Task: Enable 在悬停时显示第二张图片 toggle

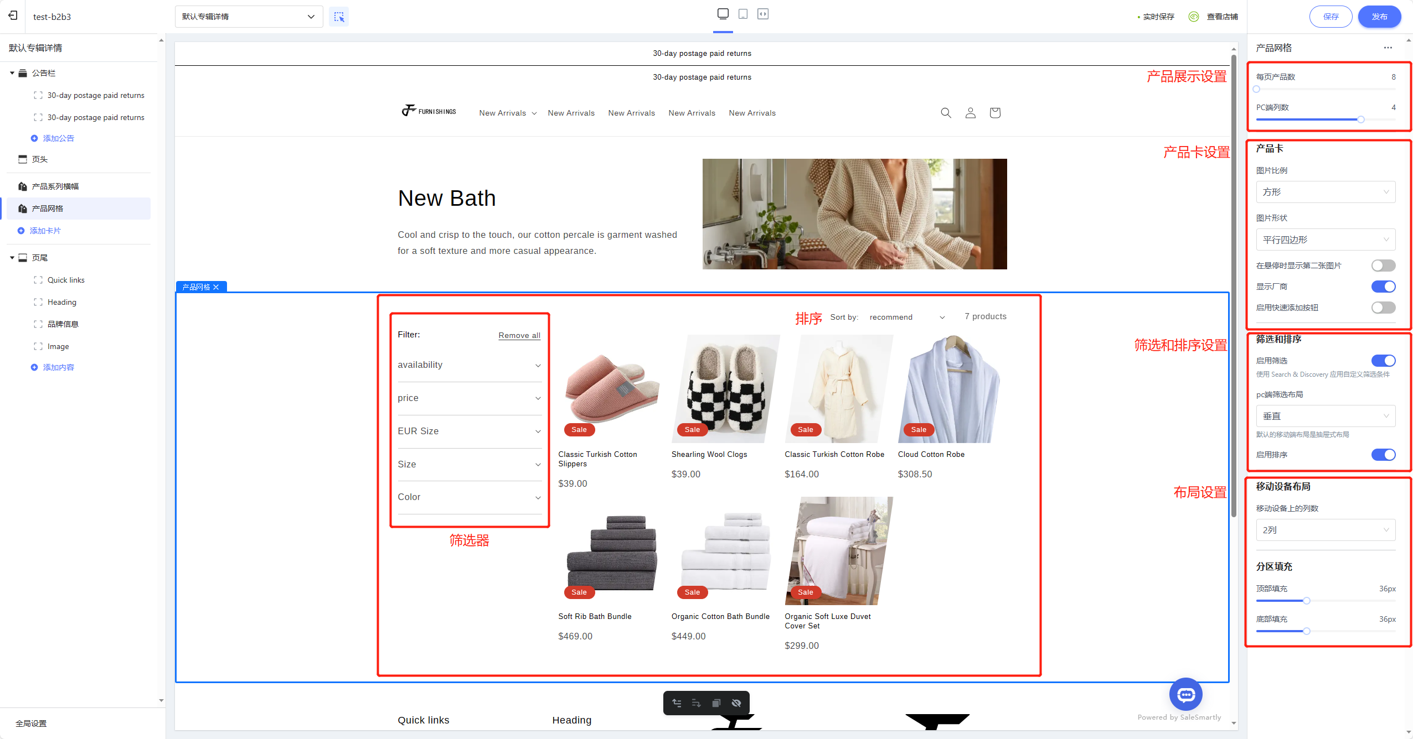Action: coord(1383,266)
